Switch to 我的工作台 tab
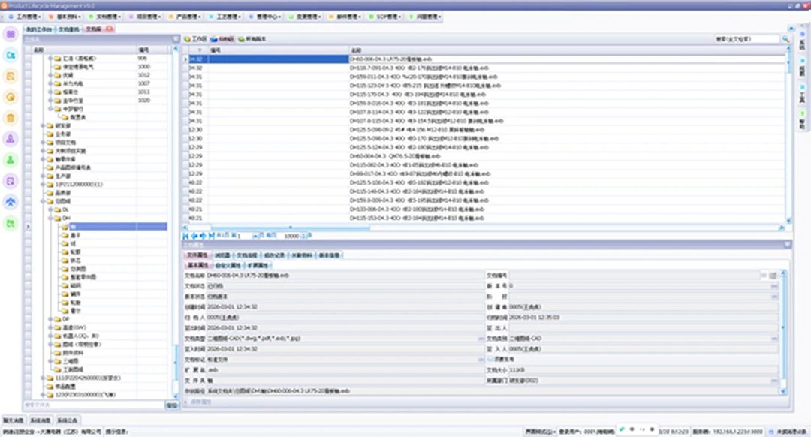The width and height of the screenshot is (811, 437). (x=39, y=29)
